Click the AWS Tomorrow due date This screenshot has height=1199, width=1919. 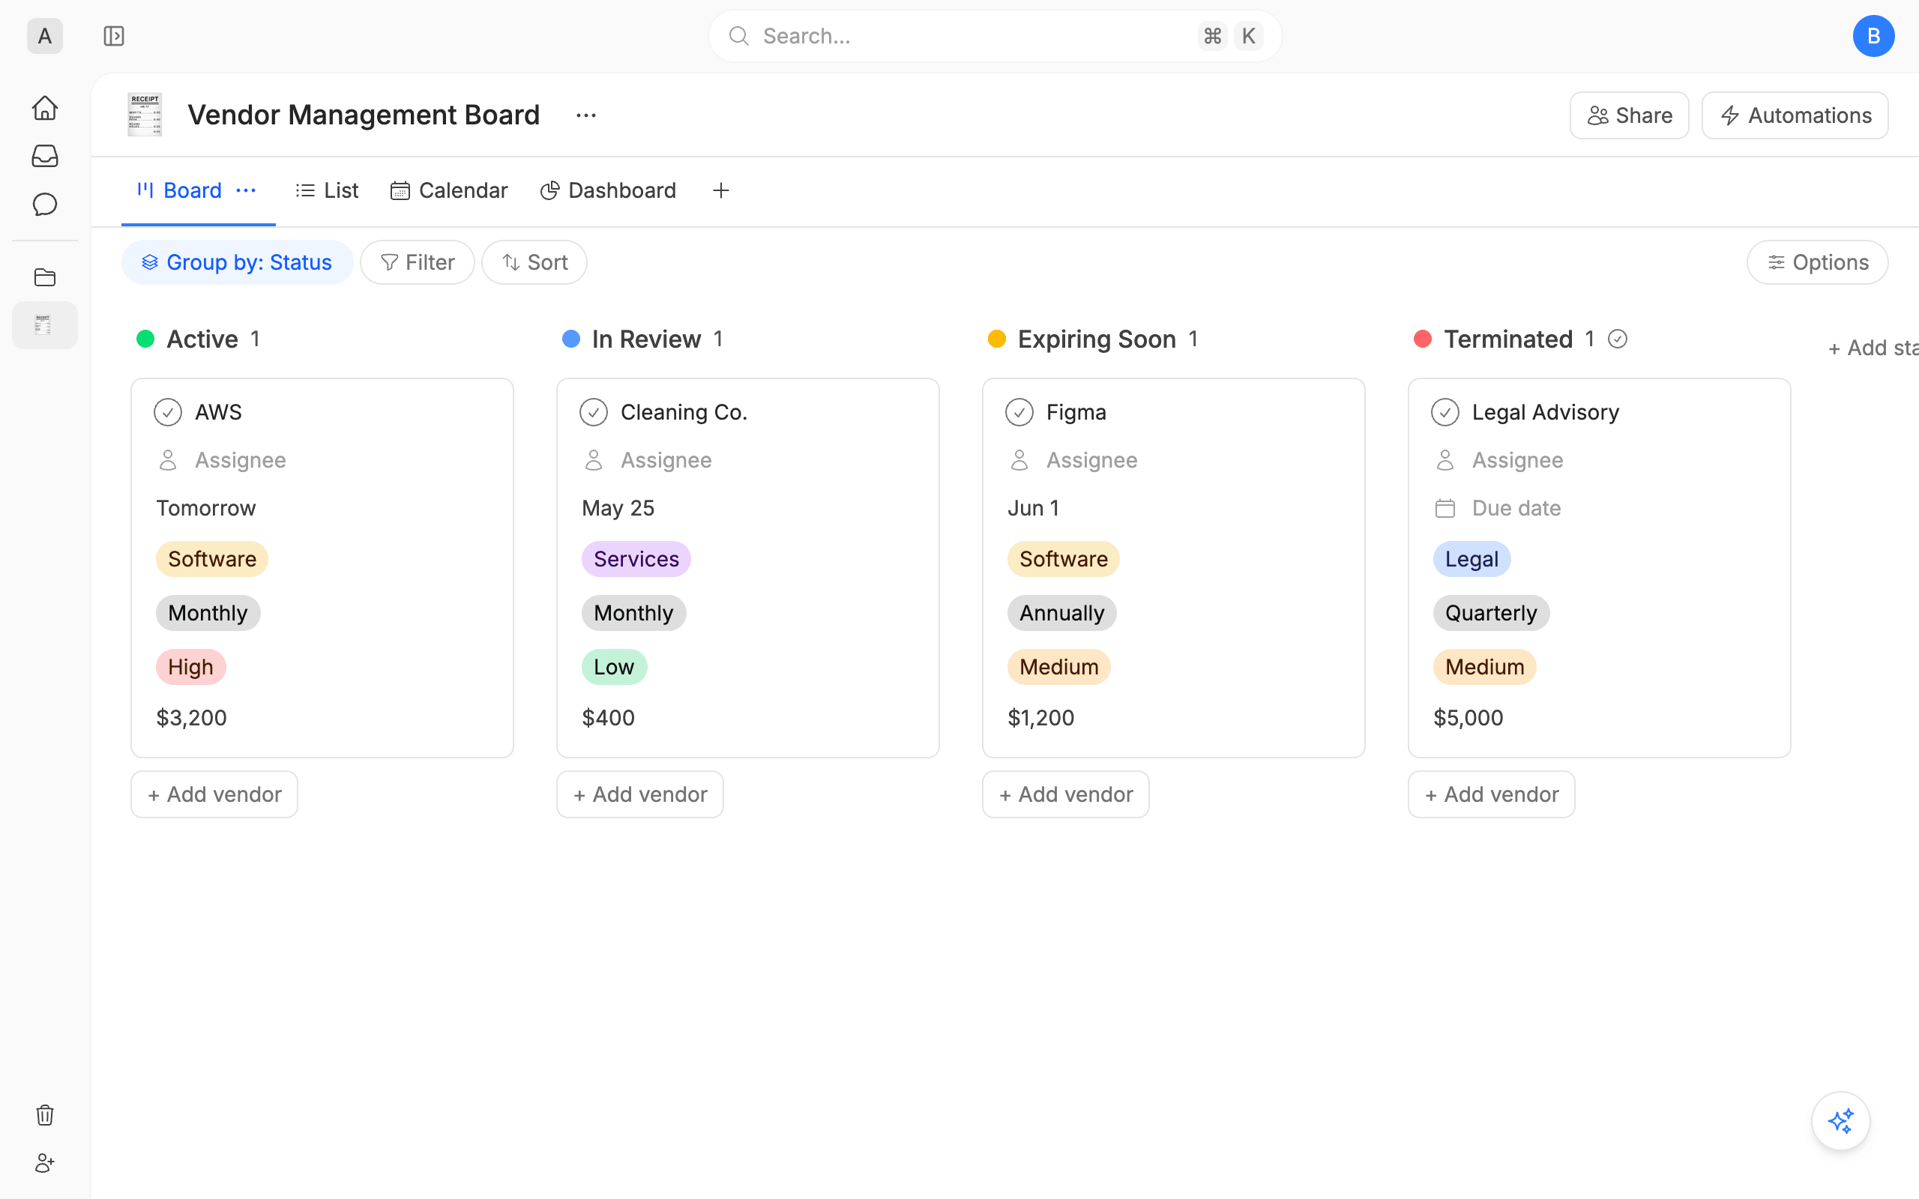(205, 508)
